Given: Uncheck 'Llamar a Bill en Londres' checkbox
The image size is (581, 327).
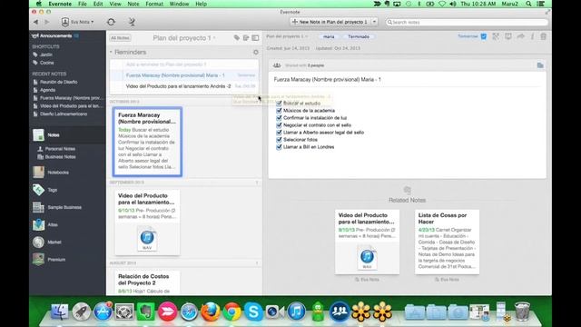Looking at the screenshot, I should point(279,147).
